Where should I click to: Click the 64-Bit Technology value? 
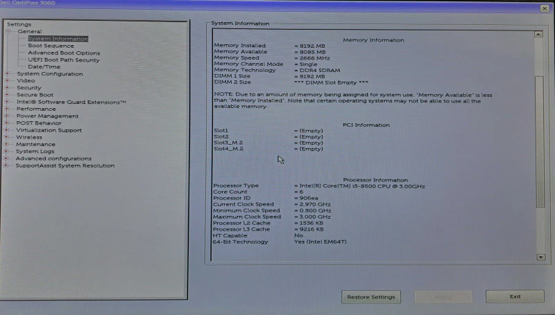tap(321, 242)
